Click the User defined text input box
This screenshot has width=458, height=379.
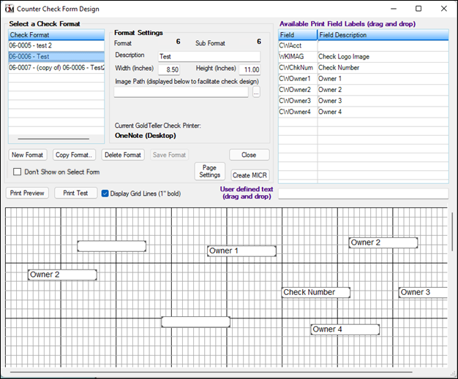coord(364,194)
